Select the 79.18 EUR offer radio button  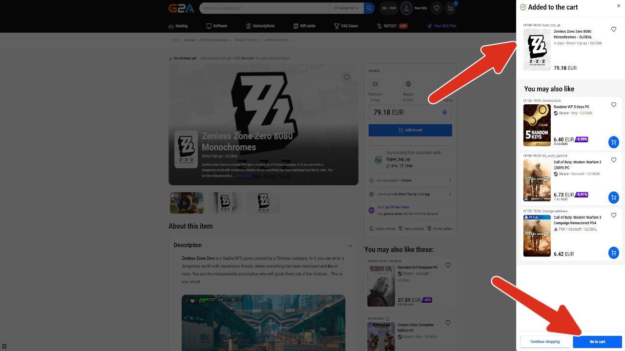tap(444, 113)
